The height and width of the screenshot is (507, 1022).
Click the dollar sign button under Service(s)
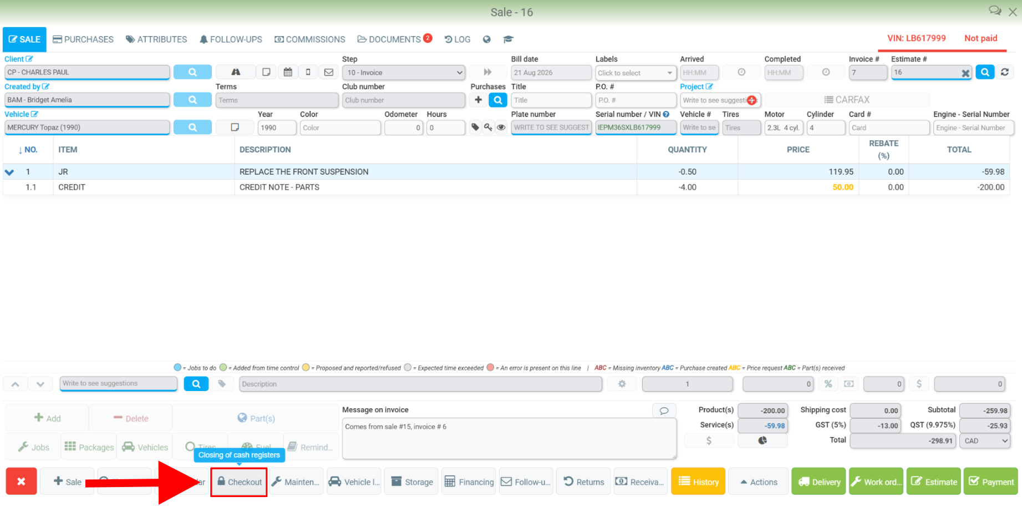[x=709, y=440]
